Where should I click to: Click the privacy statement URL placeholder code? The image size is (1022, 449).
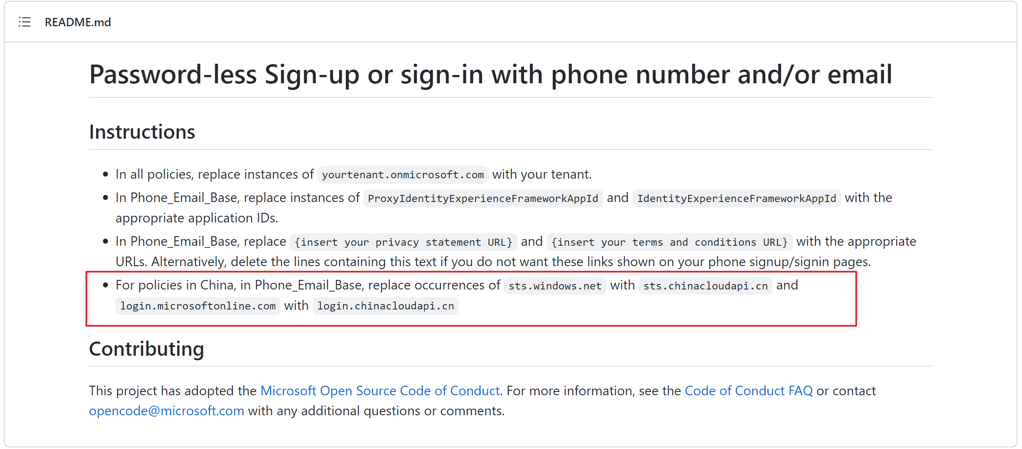pyautogui.click(x=403, y=242)
